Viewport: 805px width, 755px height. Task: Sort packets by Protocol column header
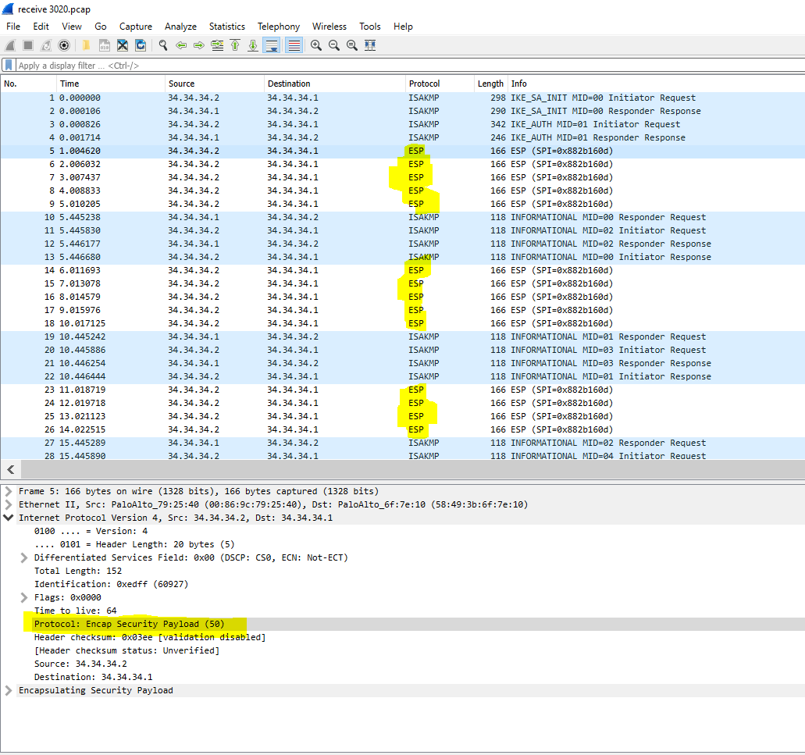click(x=424, y=84)
